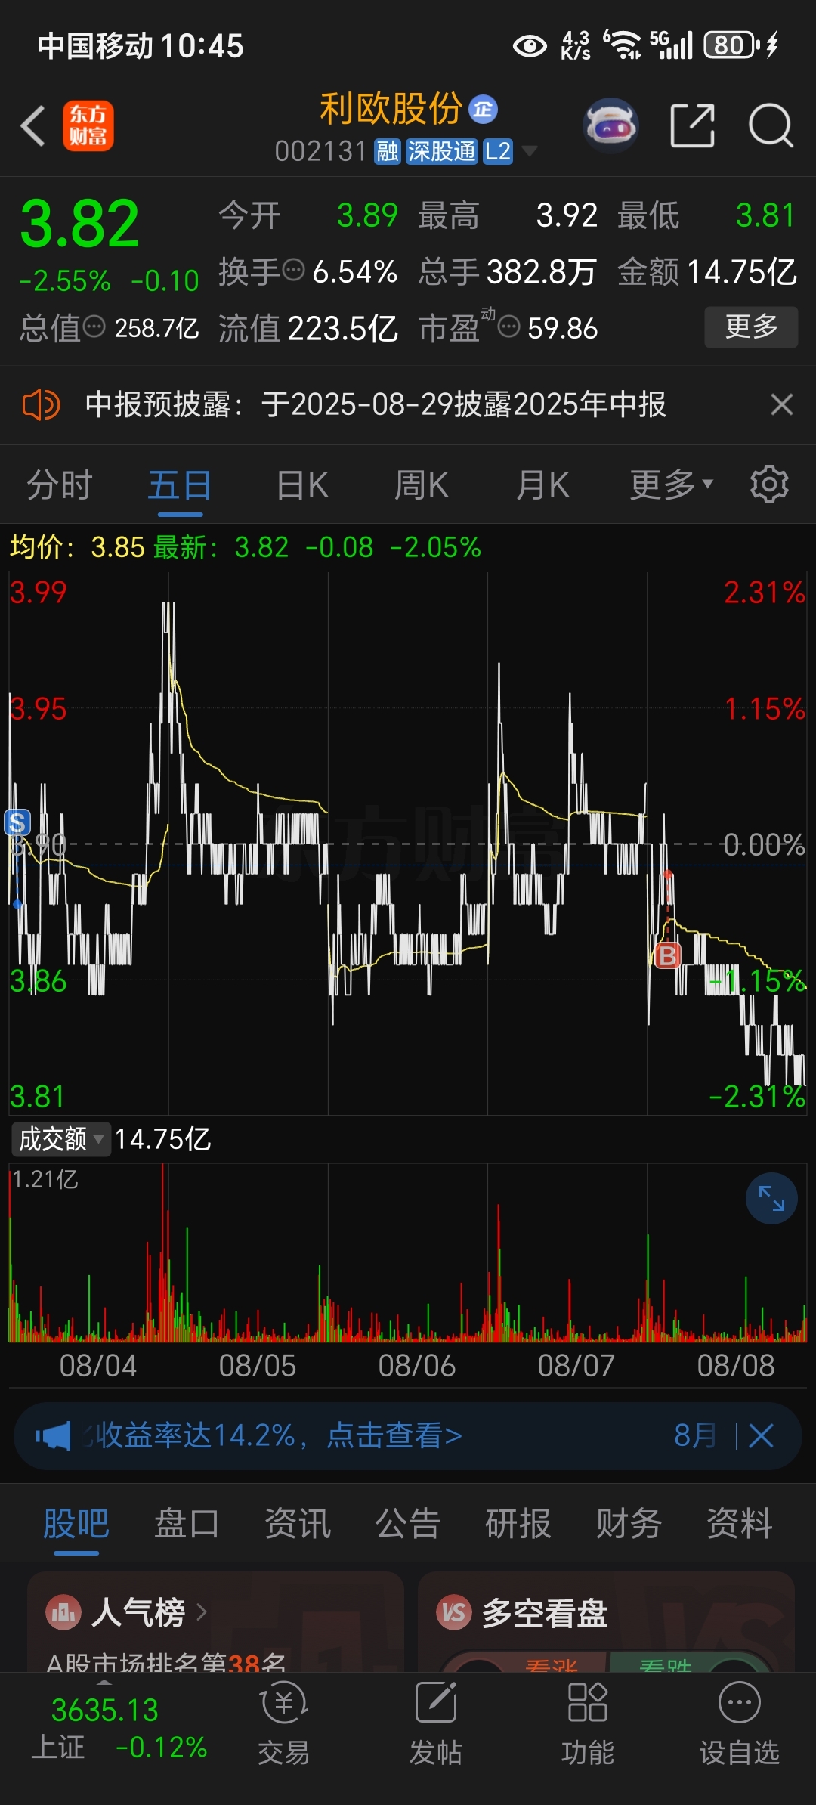The width and height of the screenshot is (816, 1805).
Task: Tap info icon beside 总值
Action: click(x=94, y=327)
